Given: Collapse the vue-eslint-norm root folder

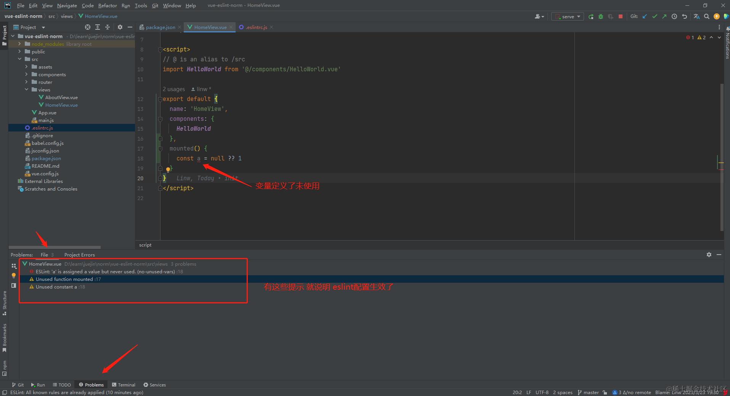Looking at the screenshot, I should [13, 36].
